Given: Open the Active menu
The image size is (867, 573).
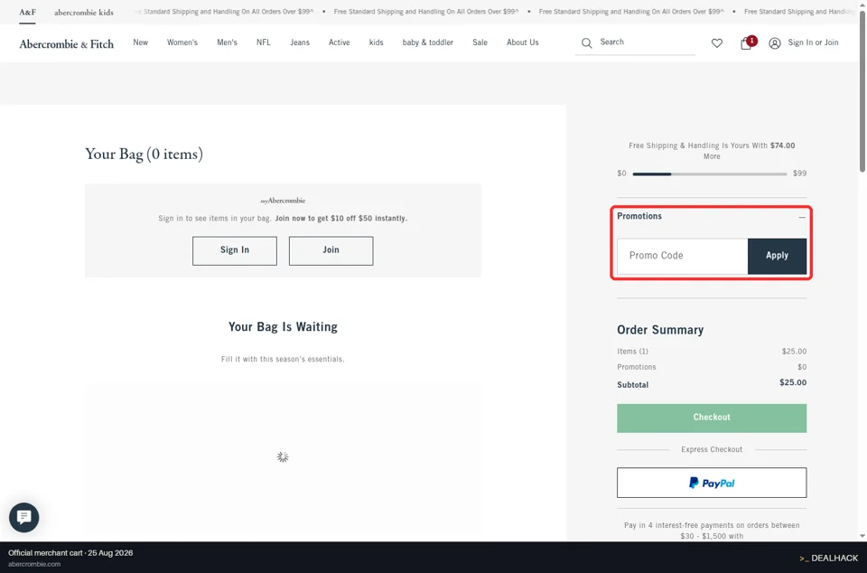Looking at the screenshot, I should (340, 42).
